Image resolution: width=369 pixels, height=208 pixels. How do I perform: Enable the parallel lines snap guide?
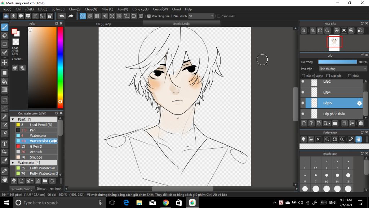tap(90, 16)
